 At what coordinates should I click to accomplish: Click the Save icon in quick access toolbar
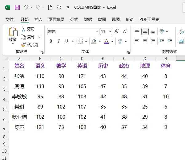[17, 7]
